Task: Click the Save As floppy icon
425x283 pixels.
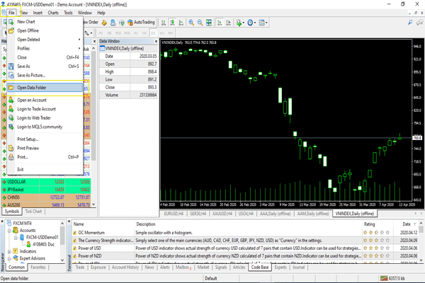Action: click(11, 67)
